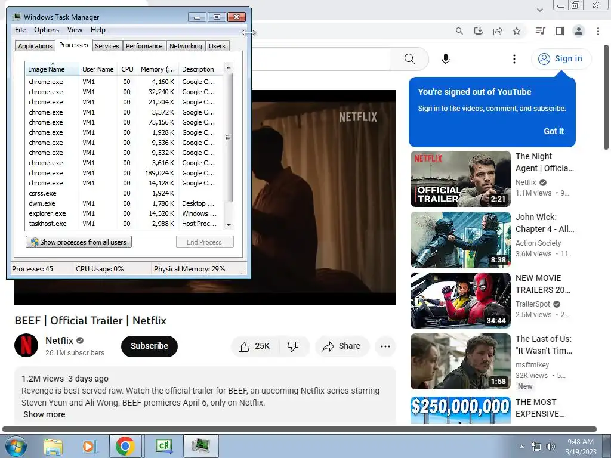Toggle Chrome side panel icon
The width and height of the screenshot is (611, 458).
click(x=560, y=31)
